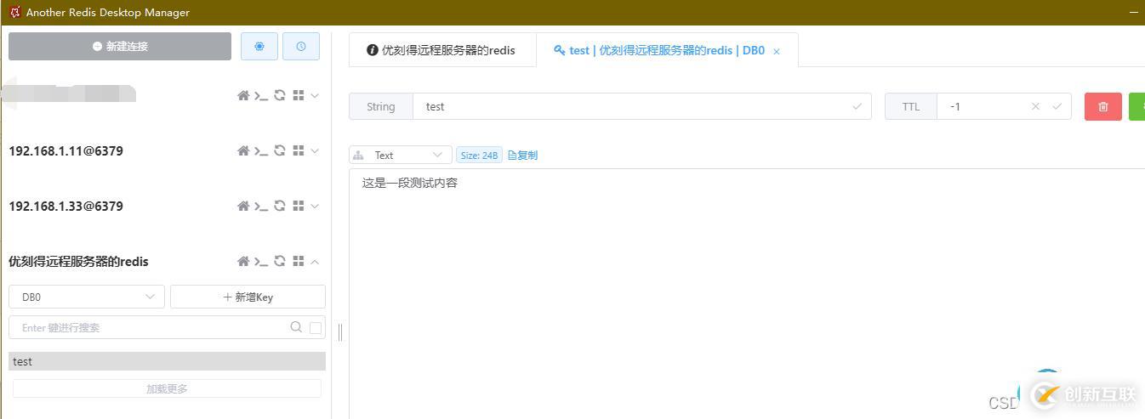Refresh the 192.168.1.33@6379 connection

(279, 206)
